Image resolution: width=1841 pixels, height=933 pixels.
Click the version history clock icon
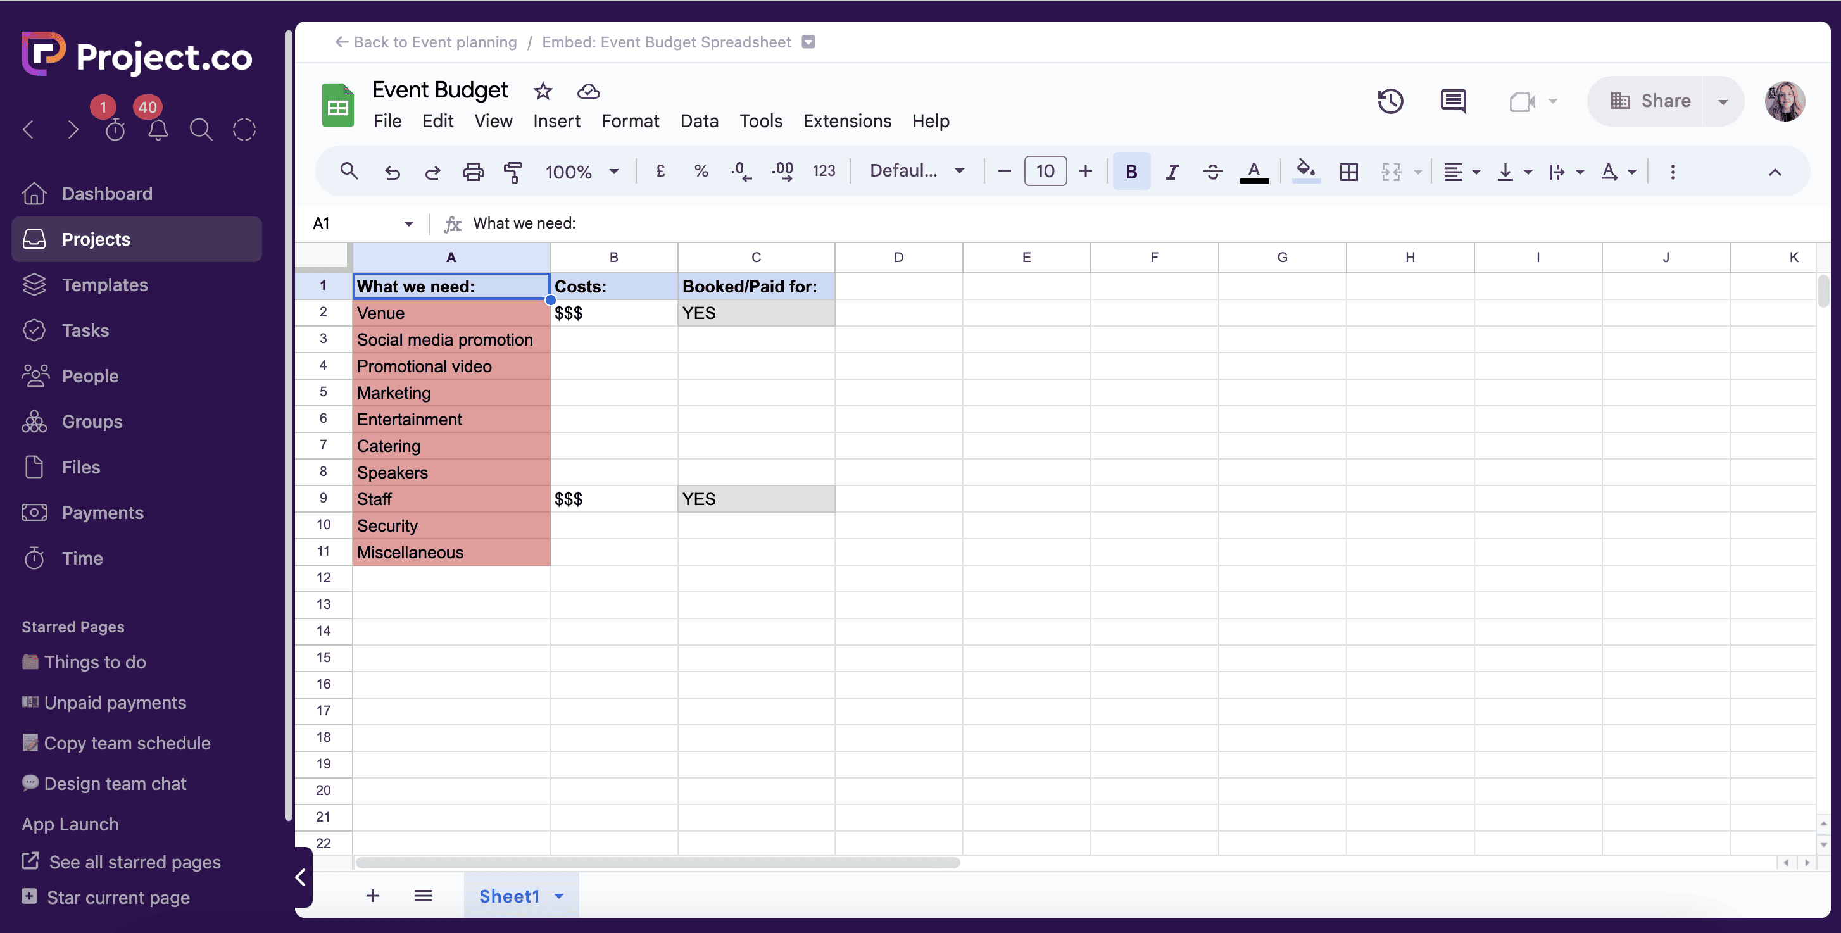pos(1390,101)
